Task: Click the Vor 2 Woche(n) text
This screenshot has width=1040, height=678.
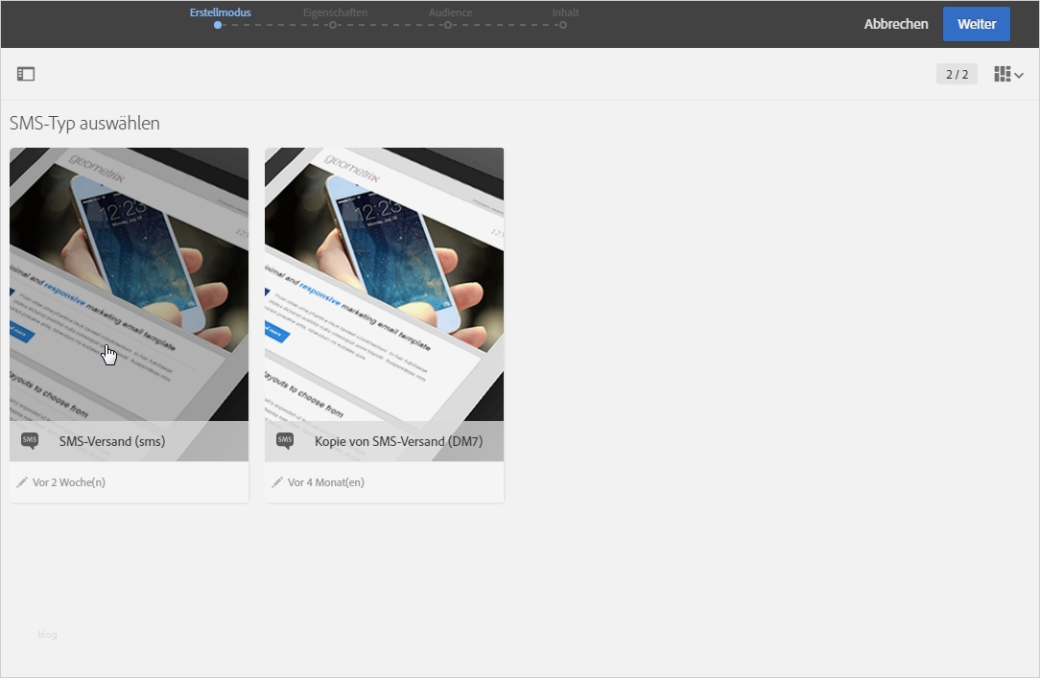Action: point(69,482)
